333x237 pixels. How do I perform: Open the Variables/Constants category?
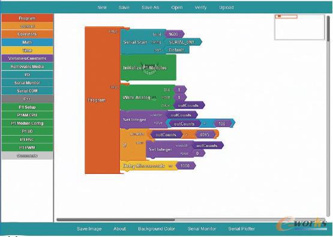pyautogui.click(x=27, y=58)
